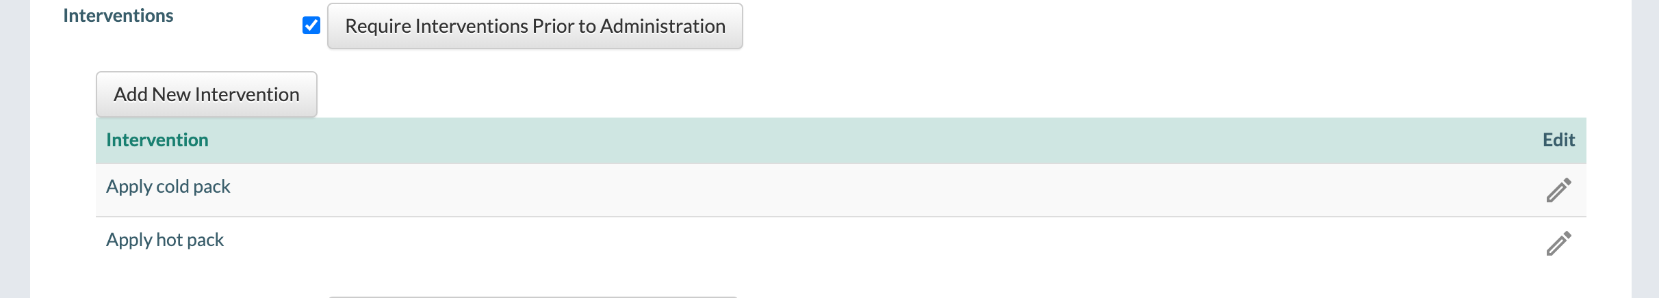
Task: Edit the Apply hot pack intervention
Action: (1558, 244)
